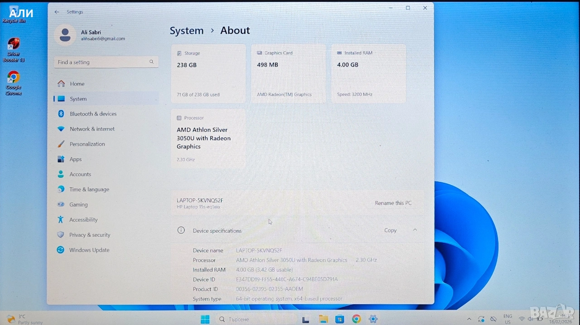Open Bluetooth & devices settings

click(93, 114)
